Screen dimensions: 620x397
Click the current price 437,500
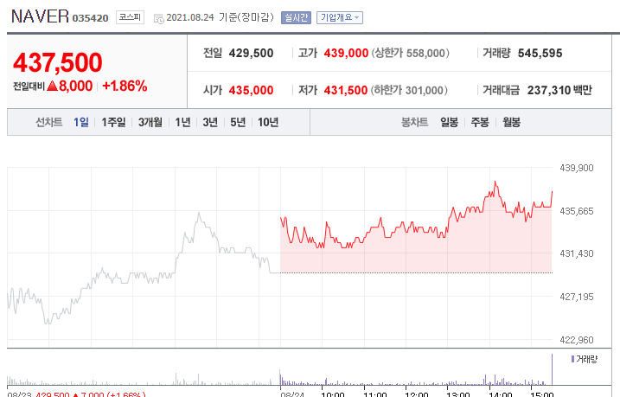58,62
